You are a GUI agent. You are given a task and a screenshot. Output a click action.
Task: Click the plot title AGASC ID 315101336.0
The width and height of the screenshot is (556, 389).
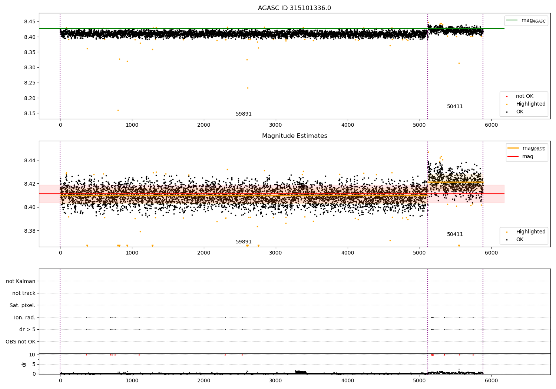tap(294, 8)
